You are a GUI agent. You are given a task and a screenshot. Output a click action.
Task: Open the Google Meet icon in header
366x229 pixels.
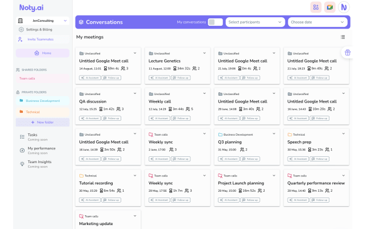pyautogui.click(x=330, y=7)
